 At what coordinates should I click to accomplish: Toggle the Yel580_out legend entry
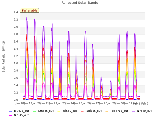tap(67, 111)
